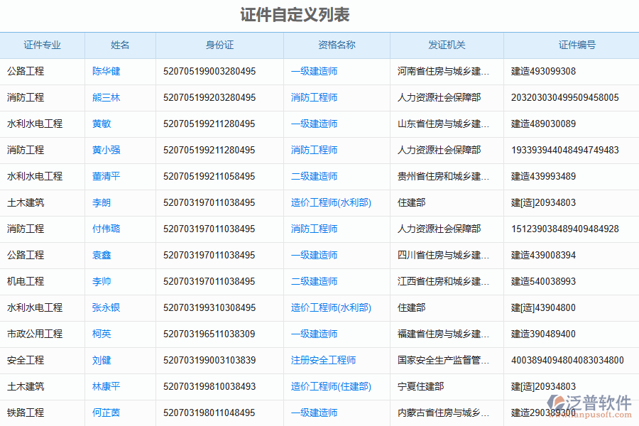This screenshot has height=426, width=639.
Task: Click the 能三林 name link
Action: pos(105,97)
